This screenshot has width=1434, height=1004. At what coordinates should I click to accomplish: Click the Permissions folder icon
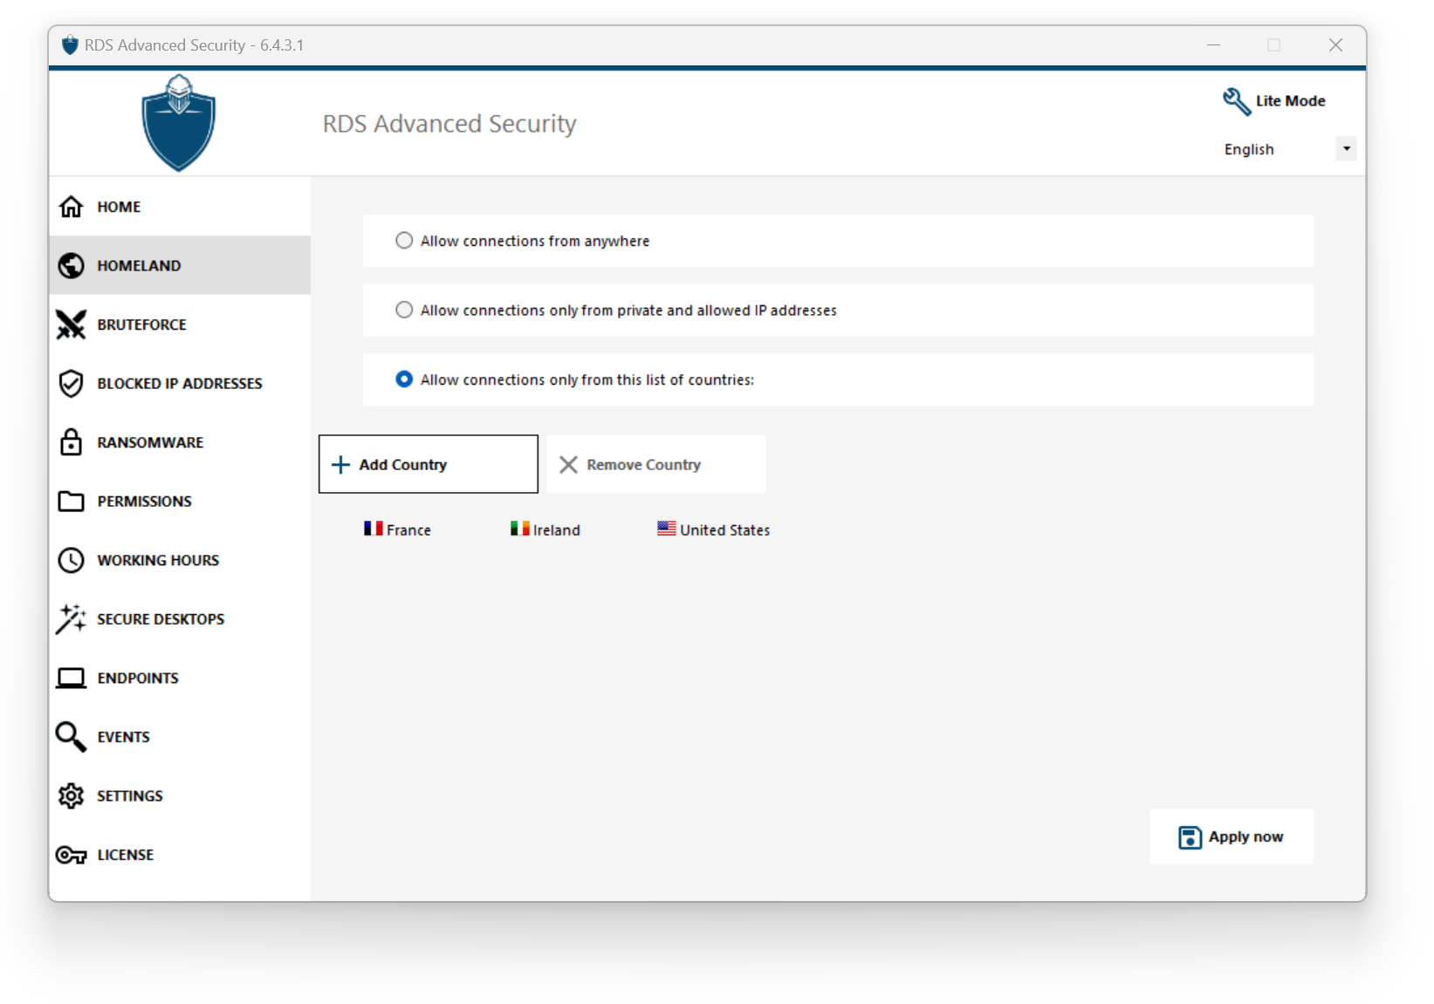click(71, 502)
